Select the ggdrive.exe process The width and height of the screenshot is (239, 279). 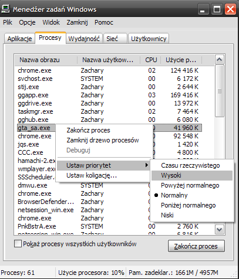tap(109, 103)
